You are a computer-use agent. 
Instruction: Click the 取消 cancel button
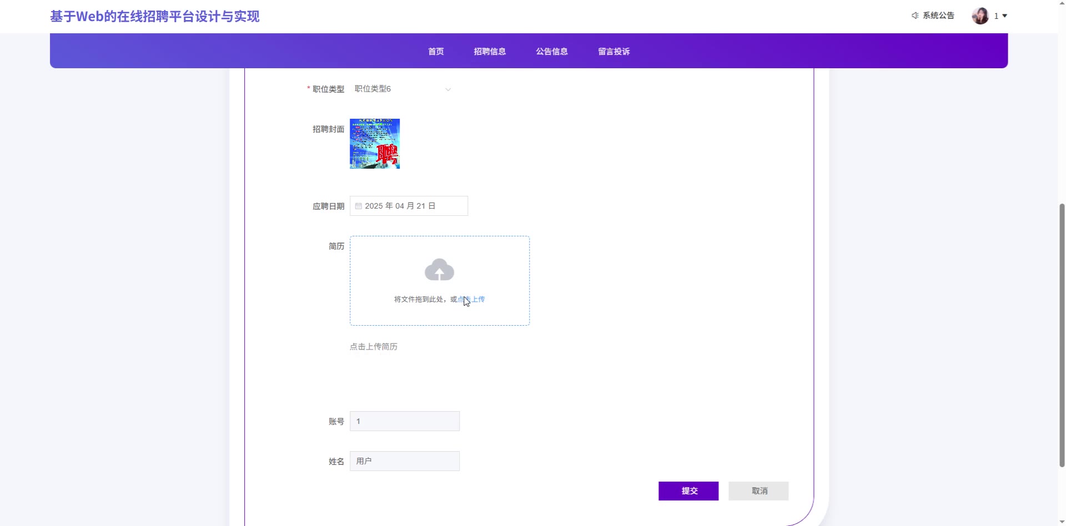click(x=758, y=491)
